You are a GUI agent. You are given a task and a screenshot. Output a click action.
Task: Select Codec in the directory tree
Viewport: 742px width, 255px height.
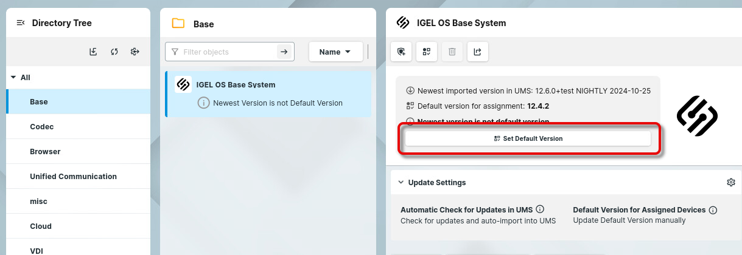click(42, 127)
